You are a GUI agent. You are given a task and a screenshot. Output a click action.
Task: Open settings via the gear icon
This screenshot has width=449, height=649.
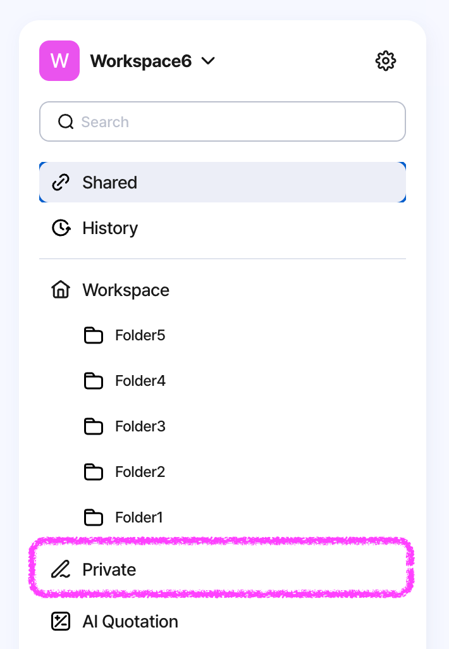pos(385,61)
